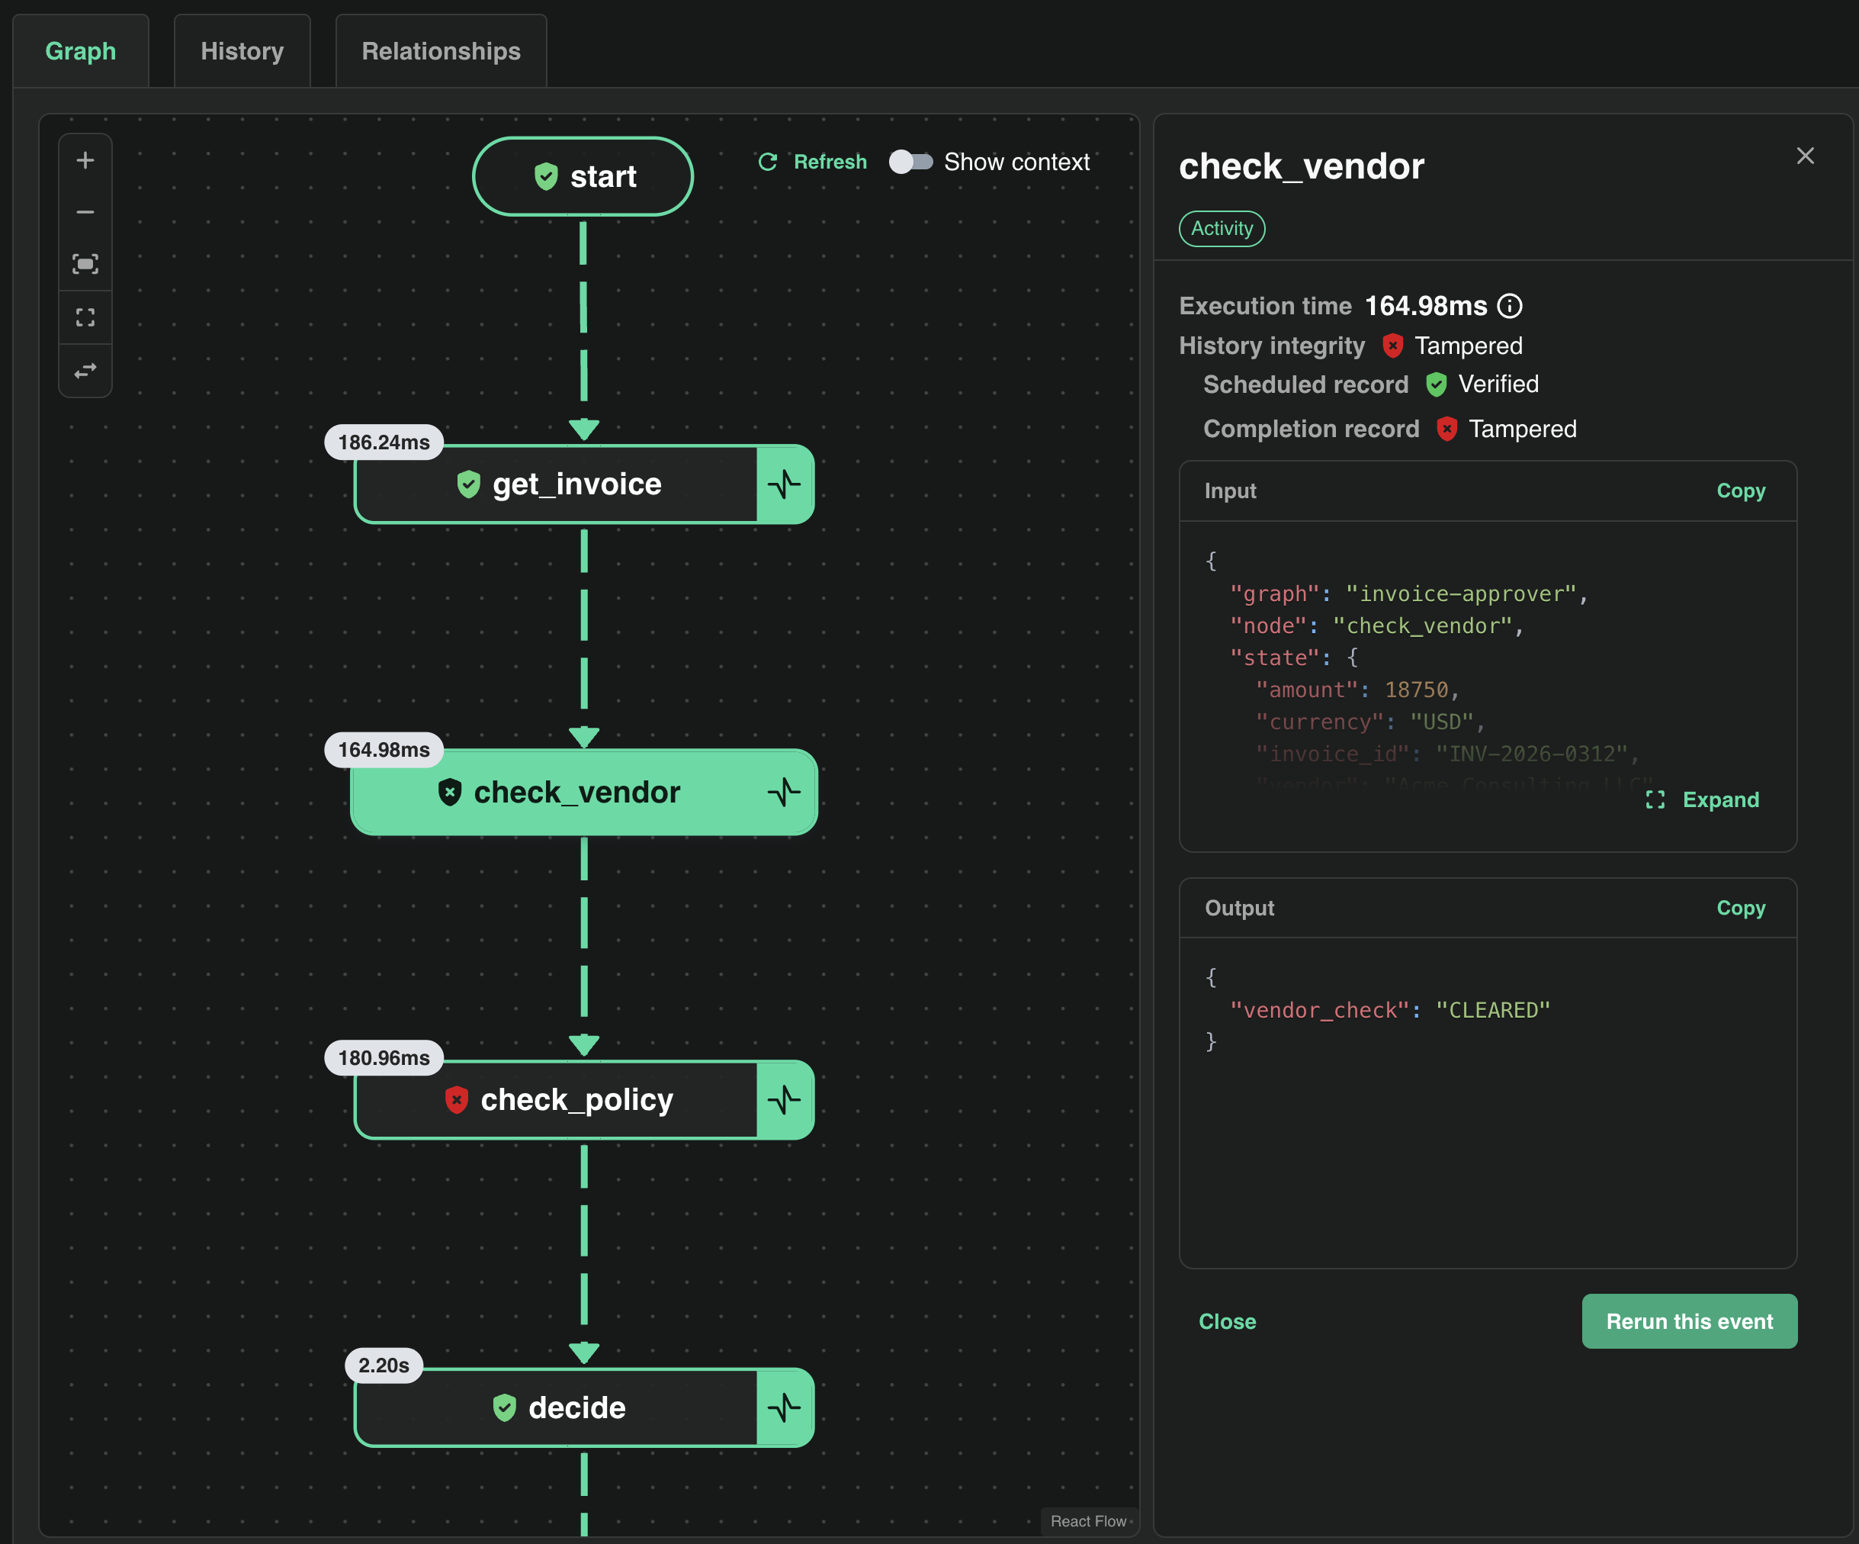Copy the Output JSON

click(x=1740, y=908)
